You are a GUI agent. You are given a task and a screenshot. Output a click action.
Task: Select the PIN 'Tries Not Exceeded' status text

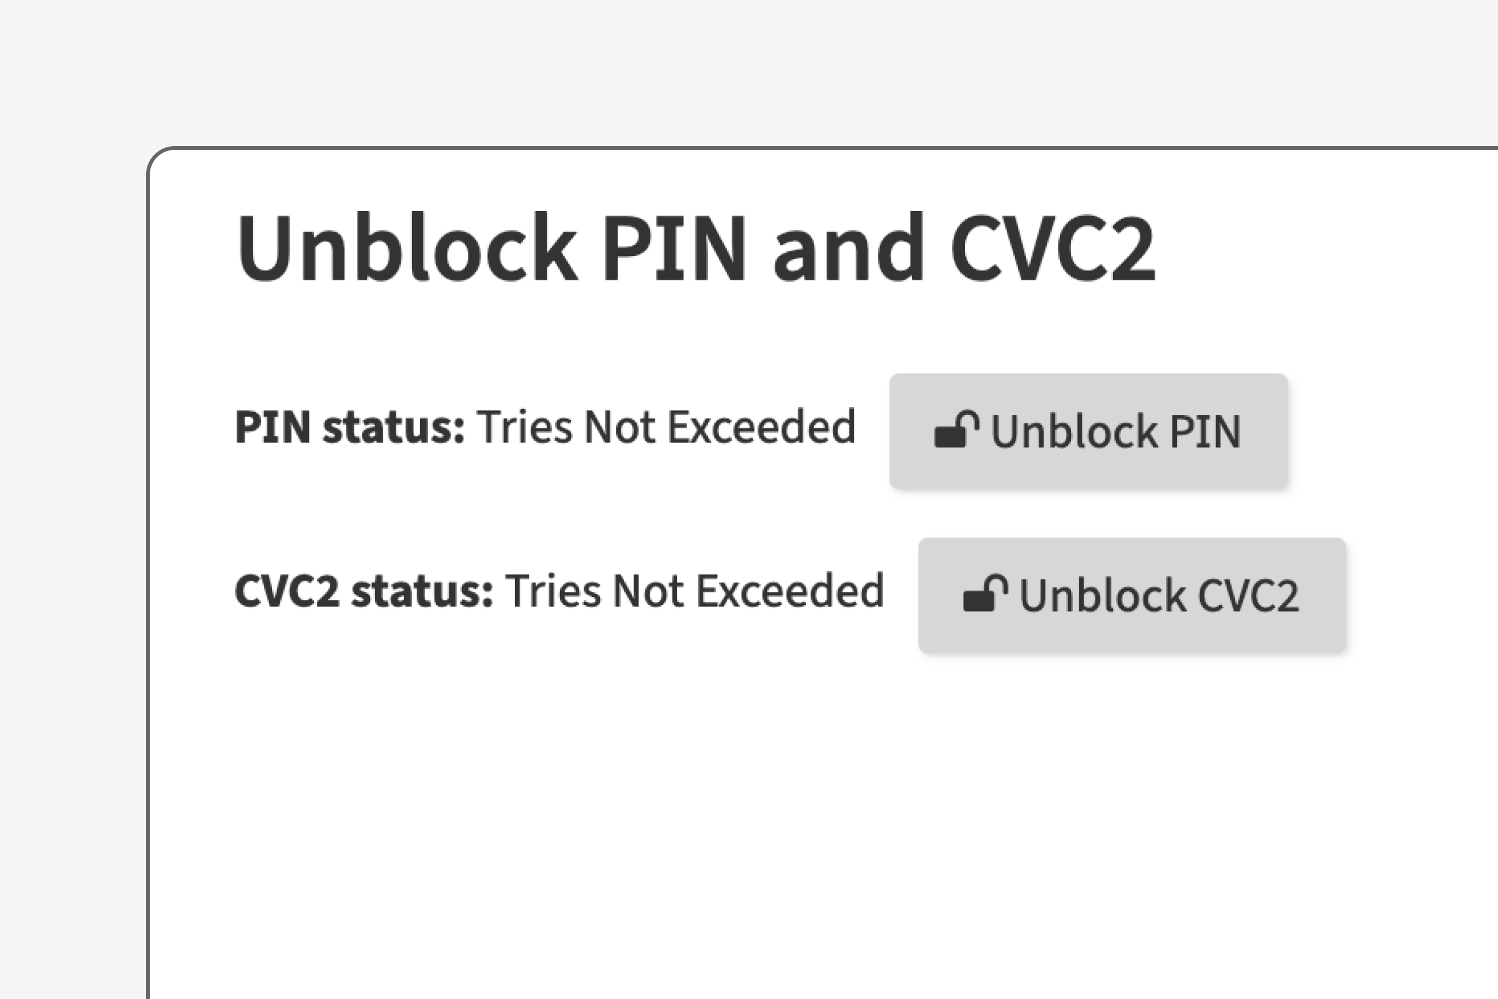665,427
